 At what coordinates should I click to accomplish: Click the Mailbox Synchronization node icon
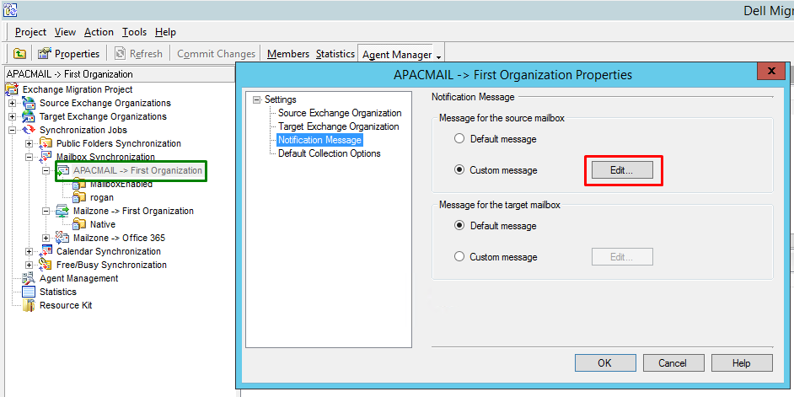click(46, 157)
